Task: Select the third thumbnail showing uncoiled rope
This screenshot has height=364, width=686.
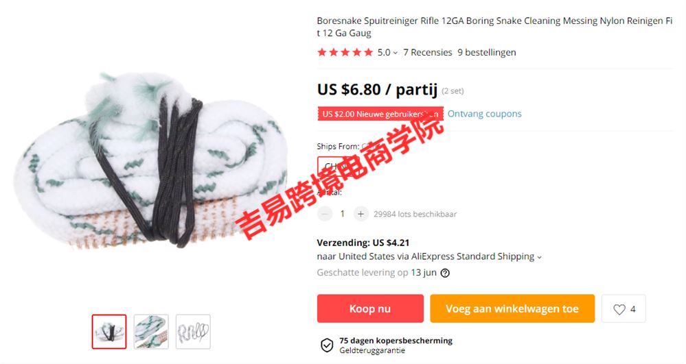Action: point(193,332)
